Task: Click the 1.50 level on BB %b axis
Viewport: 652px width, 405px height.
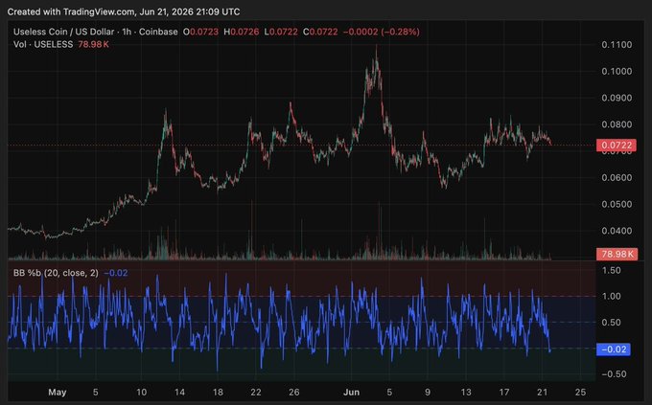Action: (x=612, y=270)
